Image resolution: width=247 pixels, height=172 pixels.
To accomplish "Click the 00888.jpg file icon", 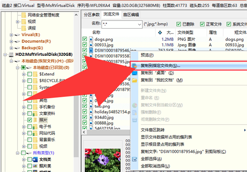I will point(91,123).
